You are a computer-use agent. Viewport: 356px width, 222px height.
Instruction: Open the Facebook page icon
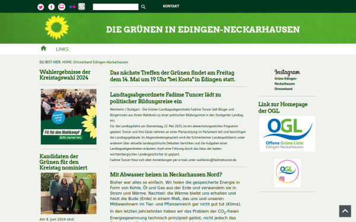[x=51, y=7]
